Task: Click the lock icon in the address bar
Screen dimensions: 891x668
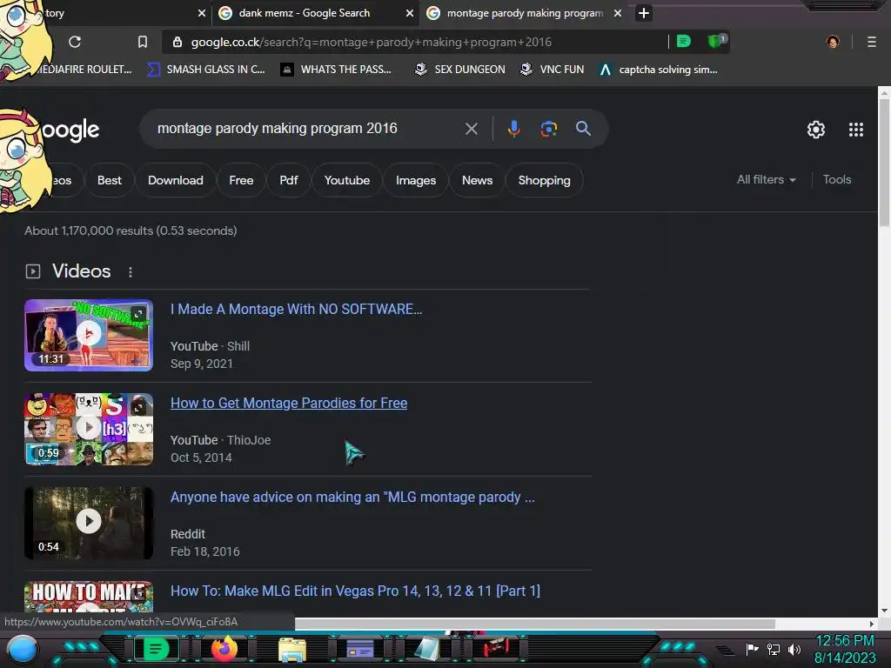Action: tap(178, 42)
